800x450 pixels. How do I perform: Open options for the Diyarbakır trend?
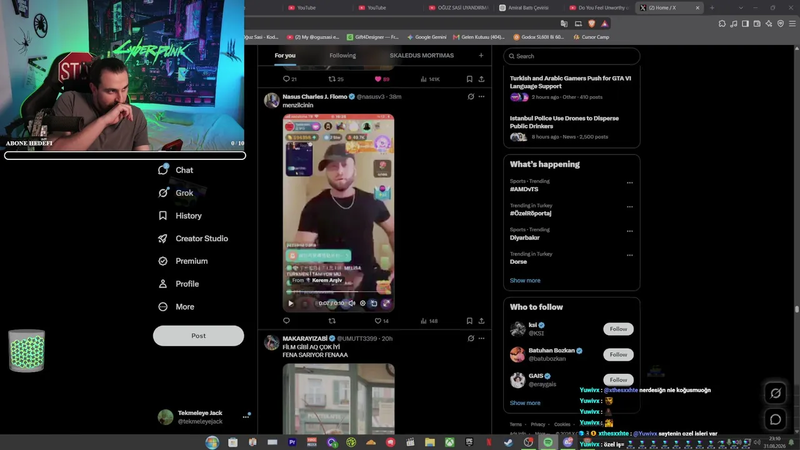(x=629, y=231)
